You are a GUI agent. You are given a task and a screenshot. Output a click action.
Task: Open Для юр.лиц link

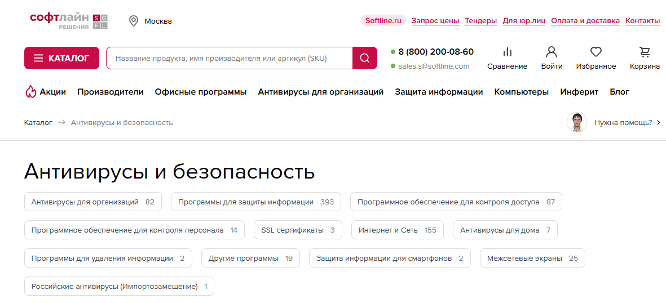tap(524, 21)
